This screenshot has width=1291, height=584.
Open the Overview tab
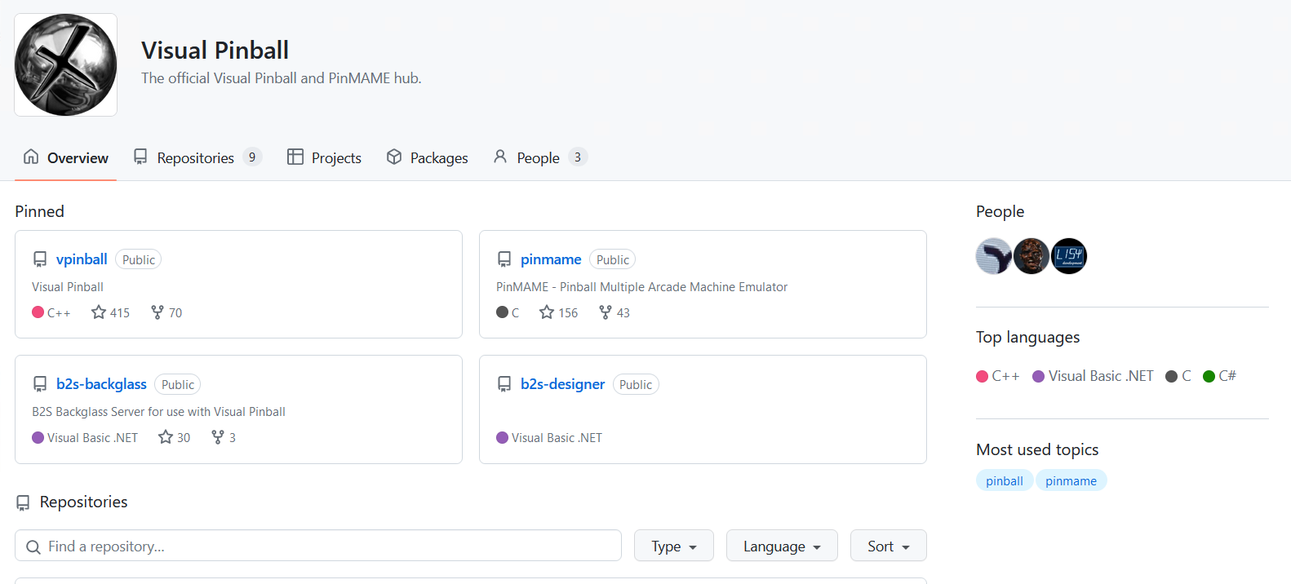tap(65, 157)
